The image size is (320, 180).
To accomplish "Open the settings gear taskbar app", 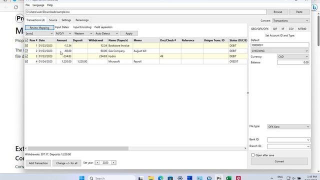I will point(180,178).
